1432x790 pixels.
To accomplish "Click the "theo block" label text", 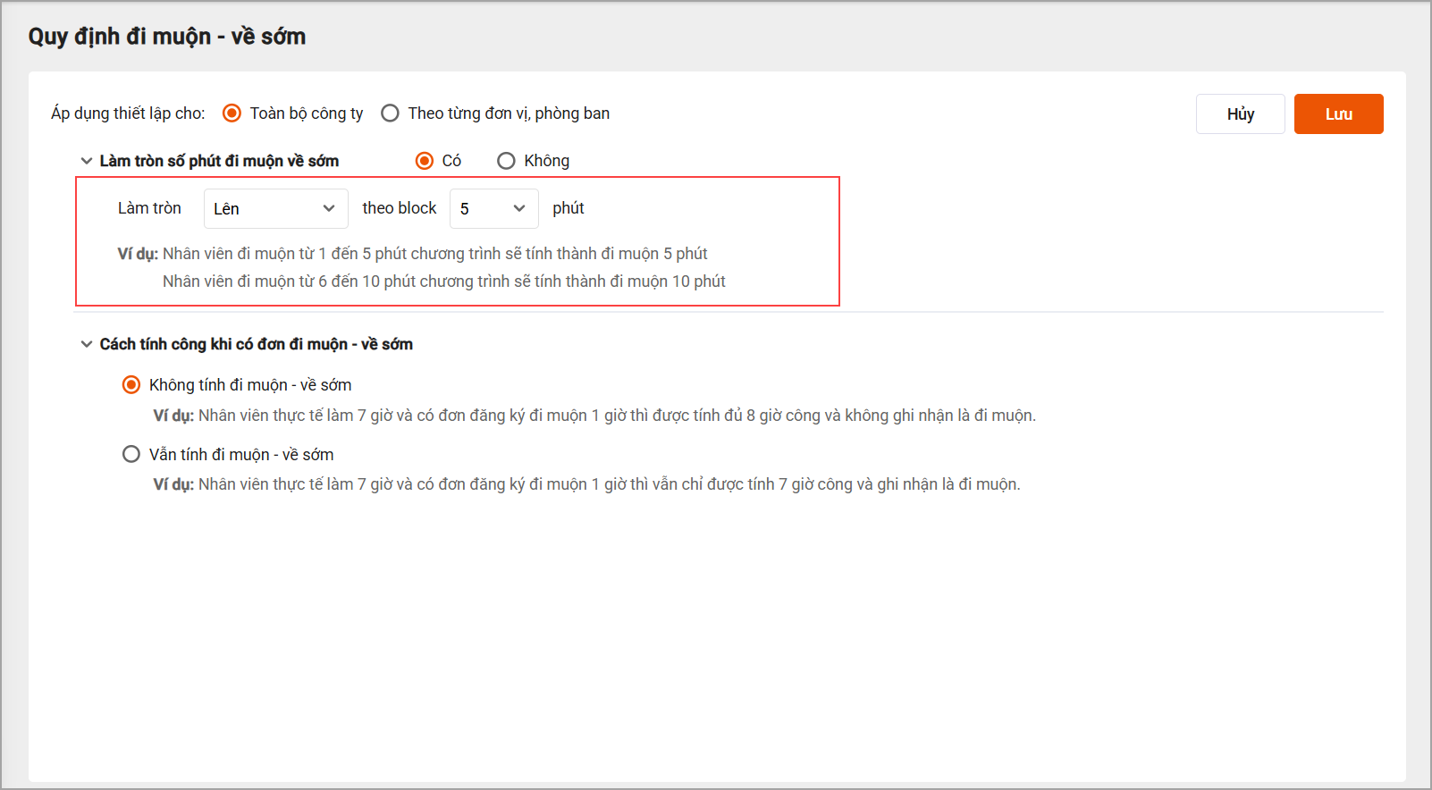I will pos(400,208).
